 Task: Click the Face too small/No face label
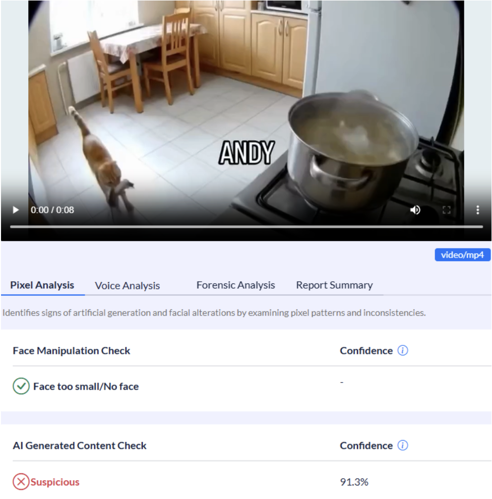coord(86,386)
